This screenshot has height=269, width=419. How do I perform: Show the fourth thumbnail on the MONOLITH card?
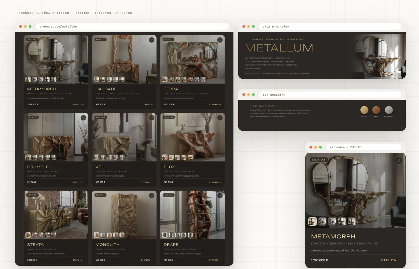click(116, 235)
